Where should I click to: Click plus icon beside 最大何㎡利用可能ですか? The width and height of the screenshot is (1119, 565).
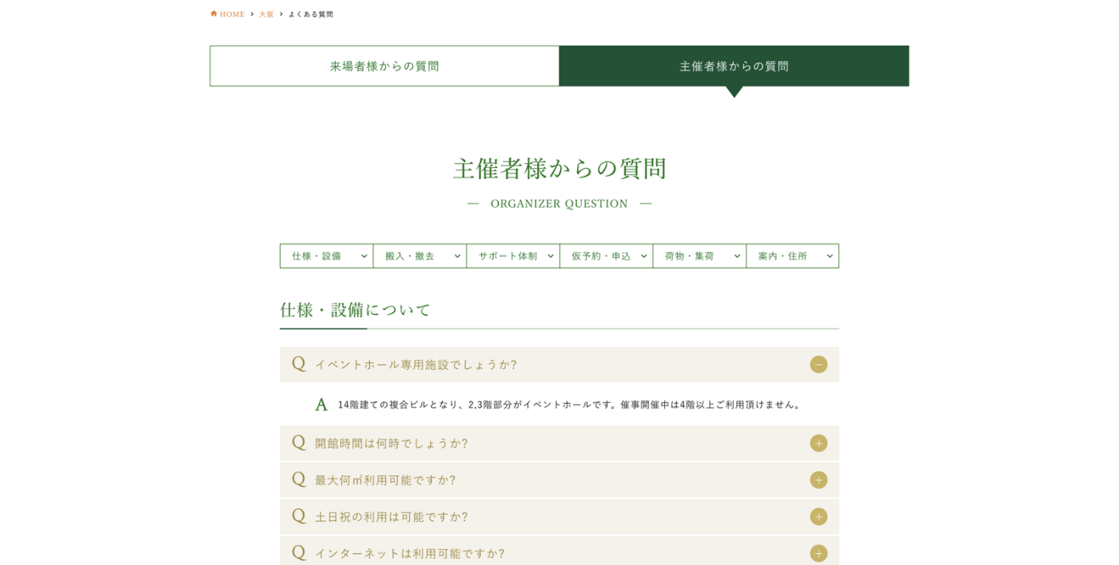click(818, 479)
